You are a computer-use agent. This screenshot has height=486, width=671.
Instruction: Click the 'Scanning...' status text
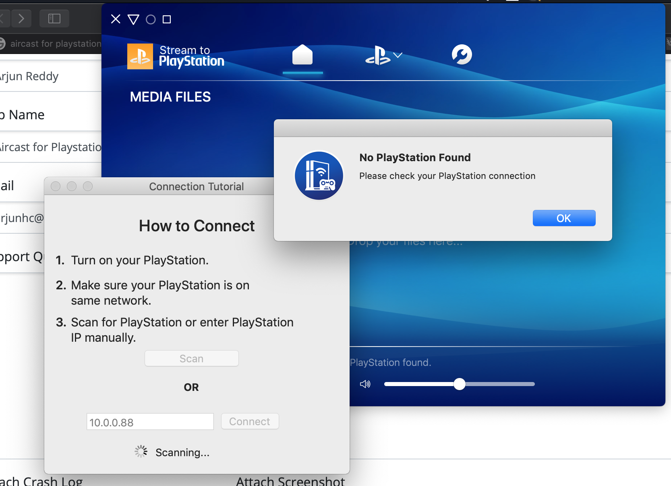[182, 453]
